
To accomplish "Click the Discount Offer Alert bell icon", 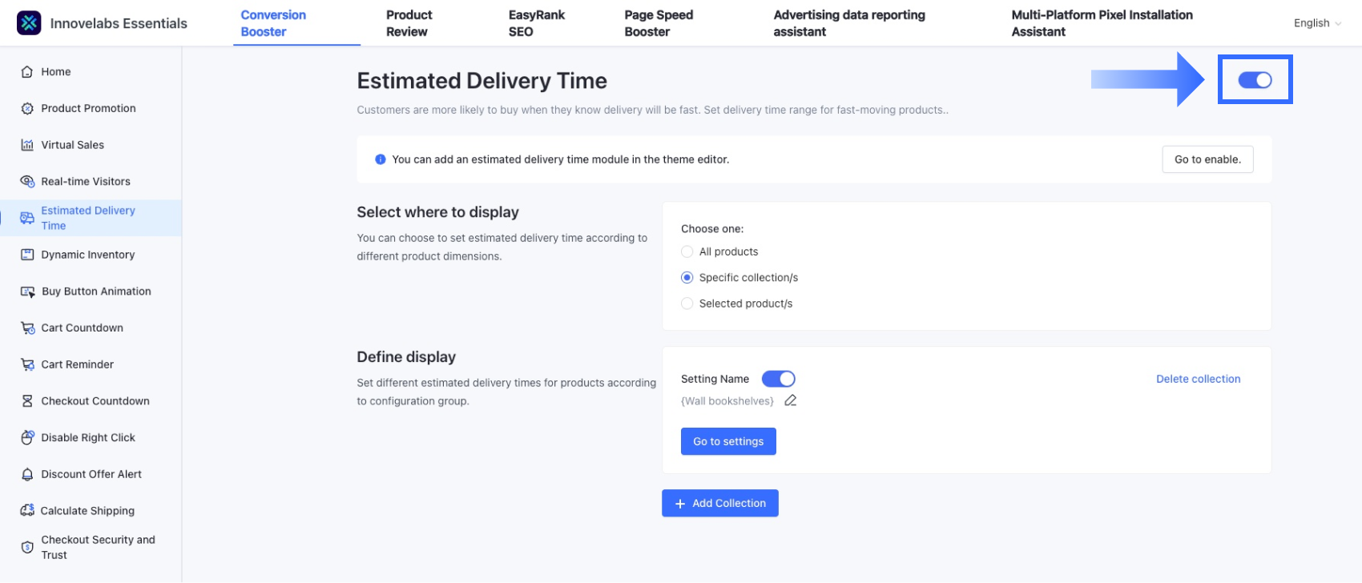I will pos(27,475).
